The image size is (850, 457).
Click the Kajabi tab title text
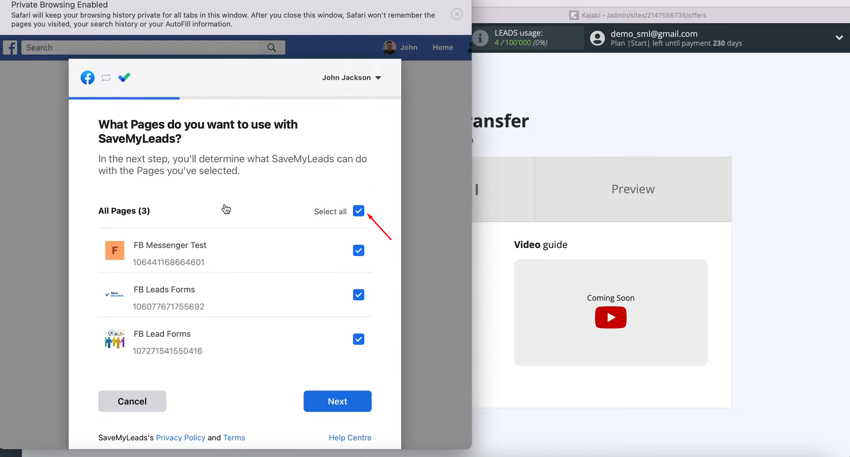click(644, 15)
